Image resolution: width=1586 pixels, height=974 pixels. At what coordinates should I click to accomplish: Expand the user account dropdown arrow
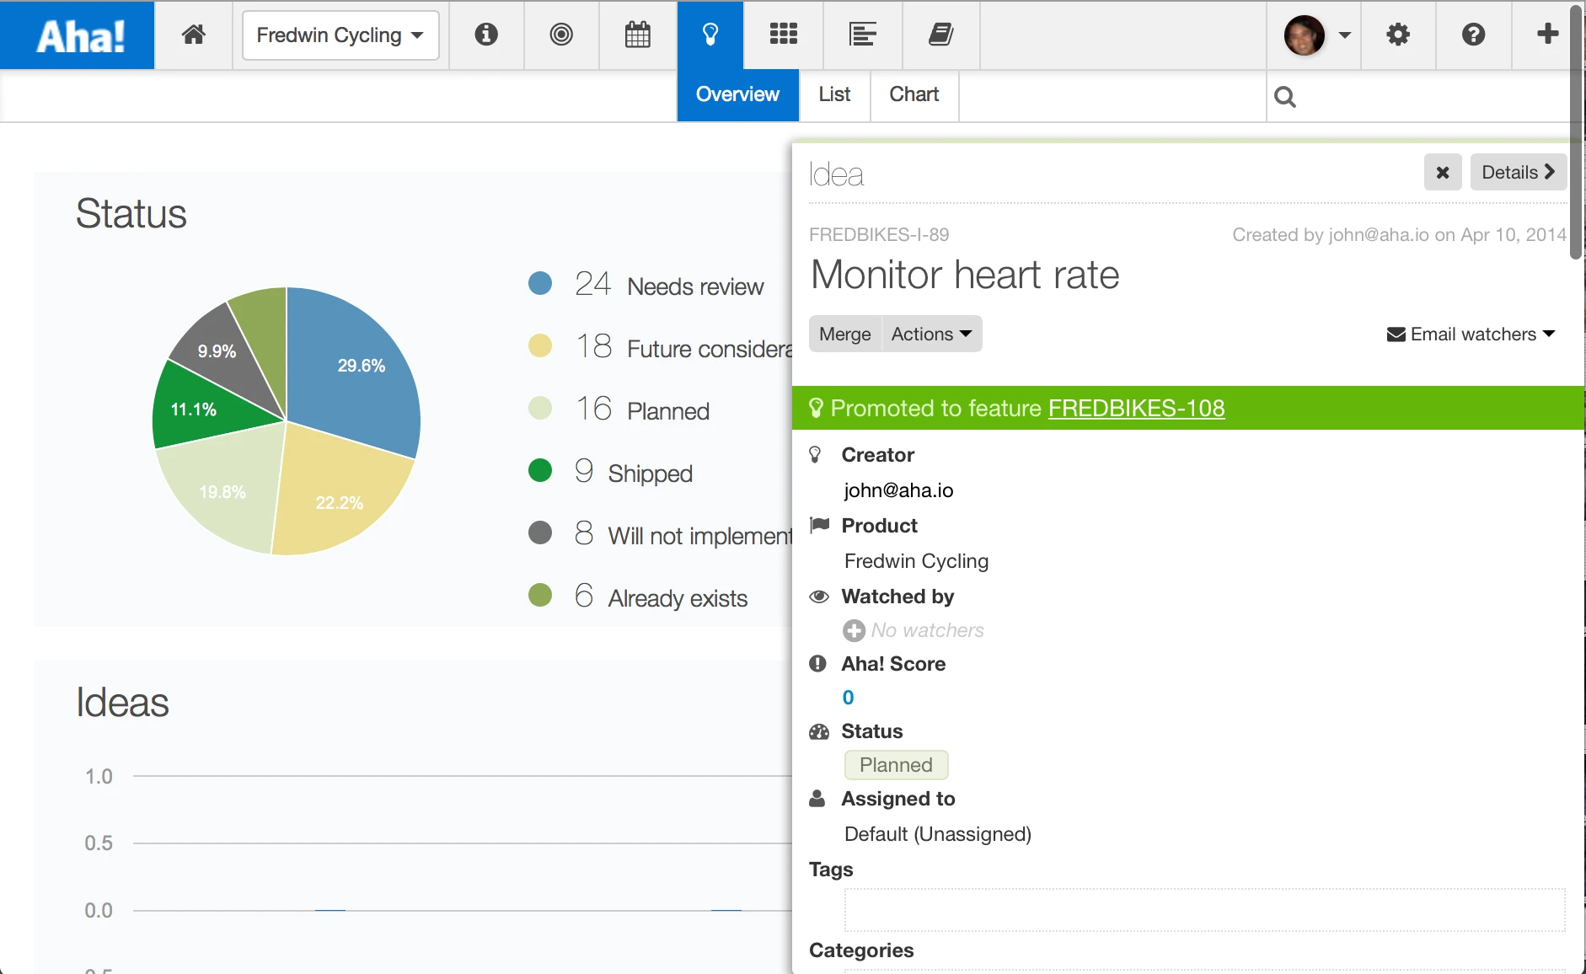(x=1345, y=35)
